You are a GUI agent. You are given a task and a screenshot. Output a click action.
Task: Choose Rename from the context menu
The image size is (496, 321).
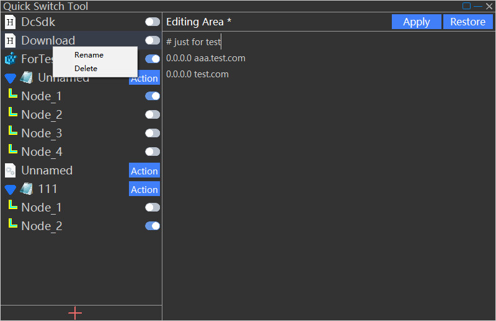click(x=89, y=55)
